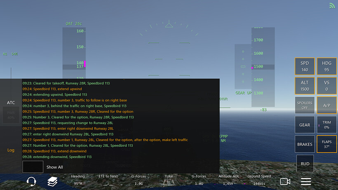Tap the ETE to Next status item
The image size is (338, 190).
(x=108, y=180)
